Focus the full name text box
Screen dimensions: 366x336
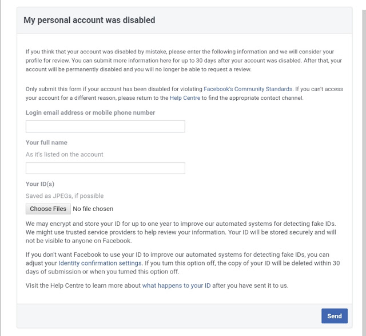pos(105,168)
